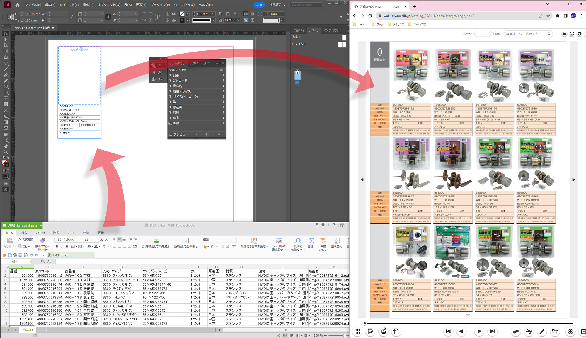
Task: Toggle the 画像 field in data merge panel
Action: point(176,123)
